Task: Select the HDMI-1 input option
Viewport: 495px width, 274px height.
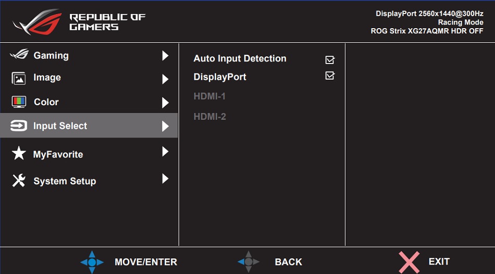Action: [209, 96]
